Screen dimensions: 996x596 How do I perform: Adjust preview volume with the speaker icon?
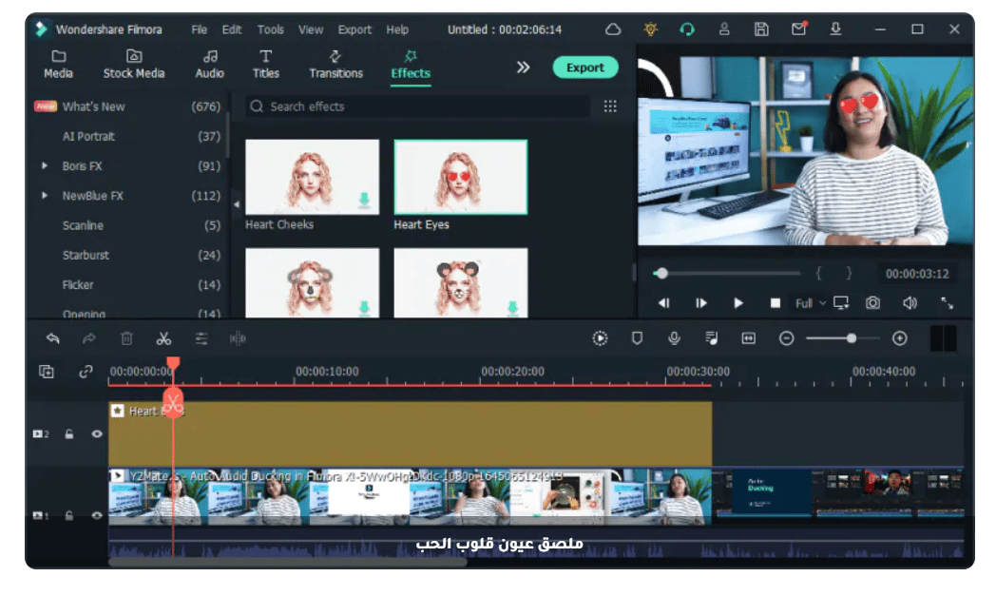(910, 303)
